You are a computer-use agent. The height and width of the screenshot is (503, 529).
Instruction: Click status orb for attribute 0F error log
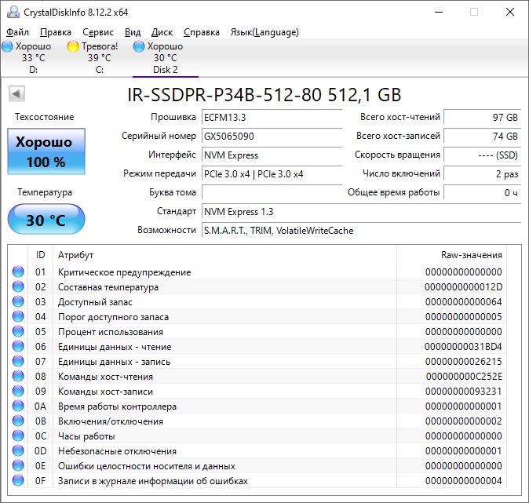18,481
